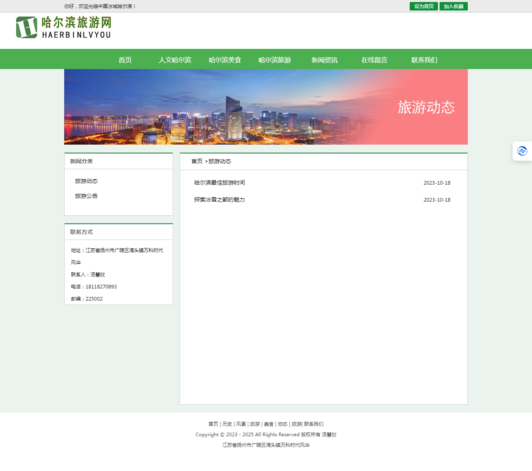Open 哈尔滨旅游 in the navigation bar
This screenshot has width=532, height=471.
(275, 60)
